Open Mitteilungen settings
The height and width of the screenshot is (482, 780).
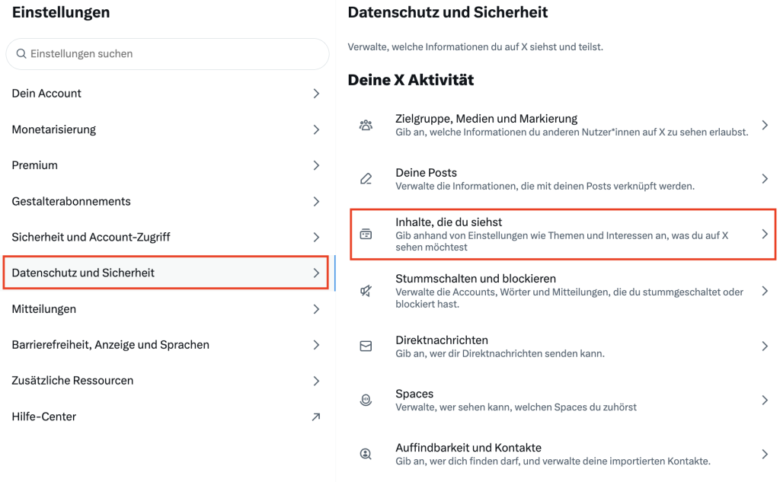point(43,309)
